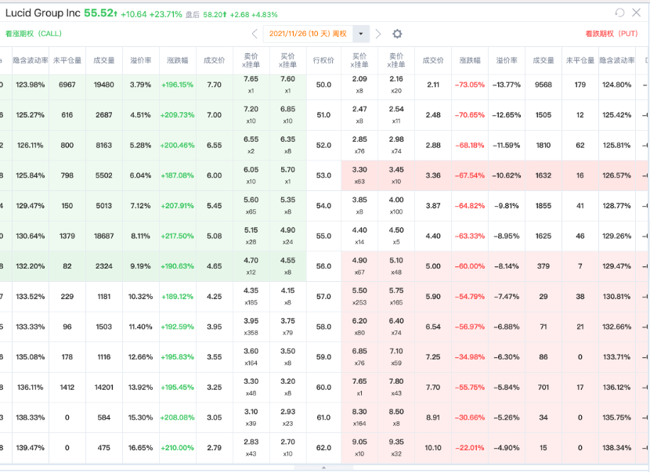
Task: Select the 60.0 strike price cell
Action: [x=323, y=388]
